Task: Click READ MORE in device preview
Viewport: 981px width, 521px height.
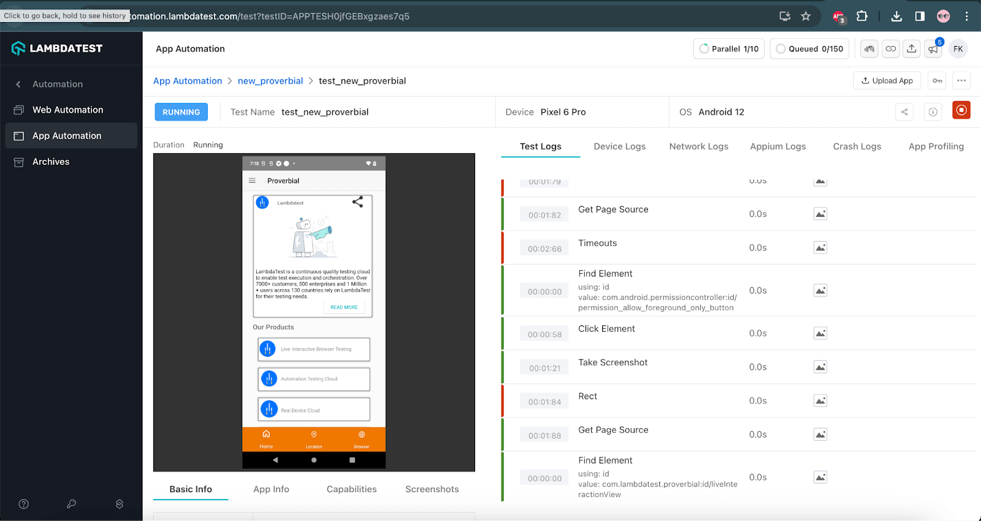Action: [x=344, y=307]
